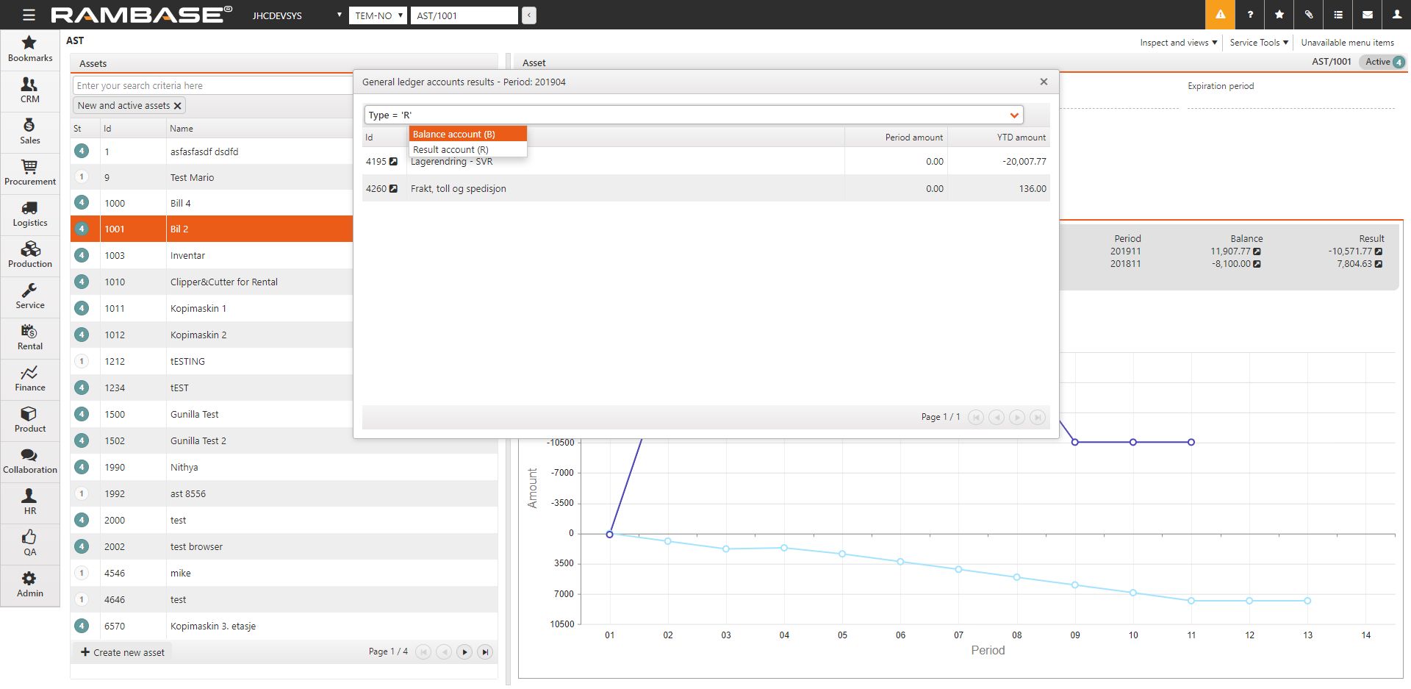Viewport: 1411px width, 689px height.
Task: Open the Logistics module icon
Action: pyautogui.click(x=29, y=214)
